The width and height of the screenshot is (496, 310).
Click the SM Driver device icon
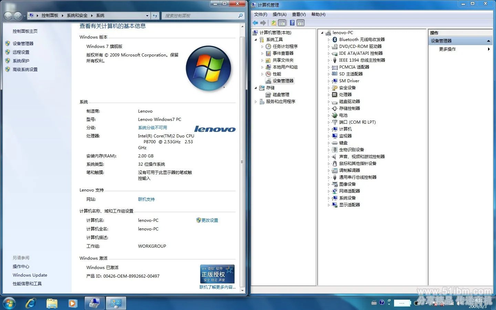(334, 81)
